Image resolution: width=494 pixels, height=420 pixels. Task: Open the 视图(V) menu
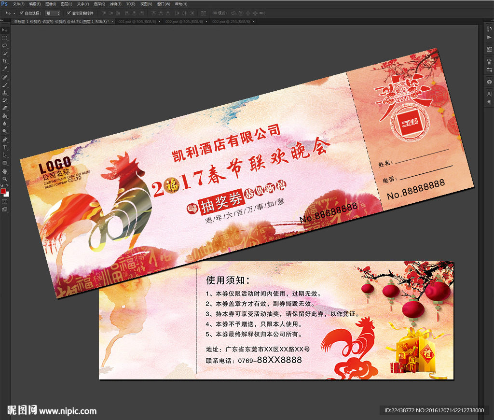146,4
